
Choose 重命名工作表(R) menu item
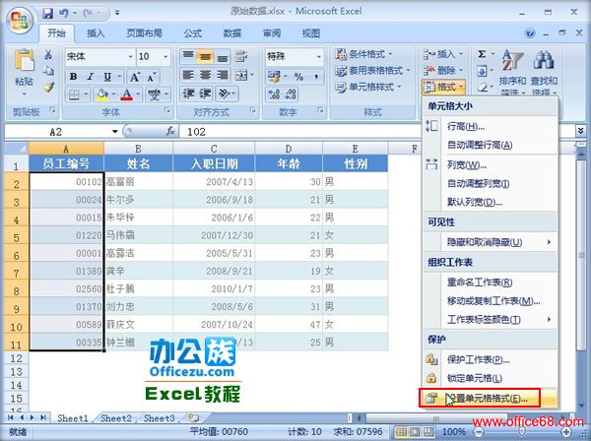point(490,283)
